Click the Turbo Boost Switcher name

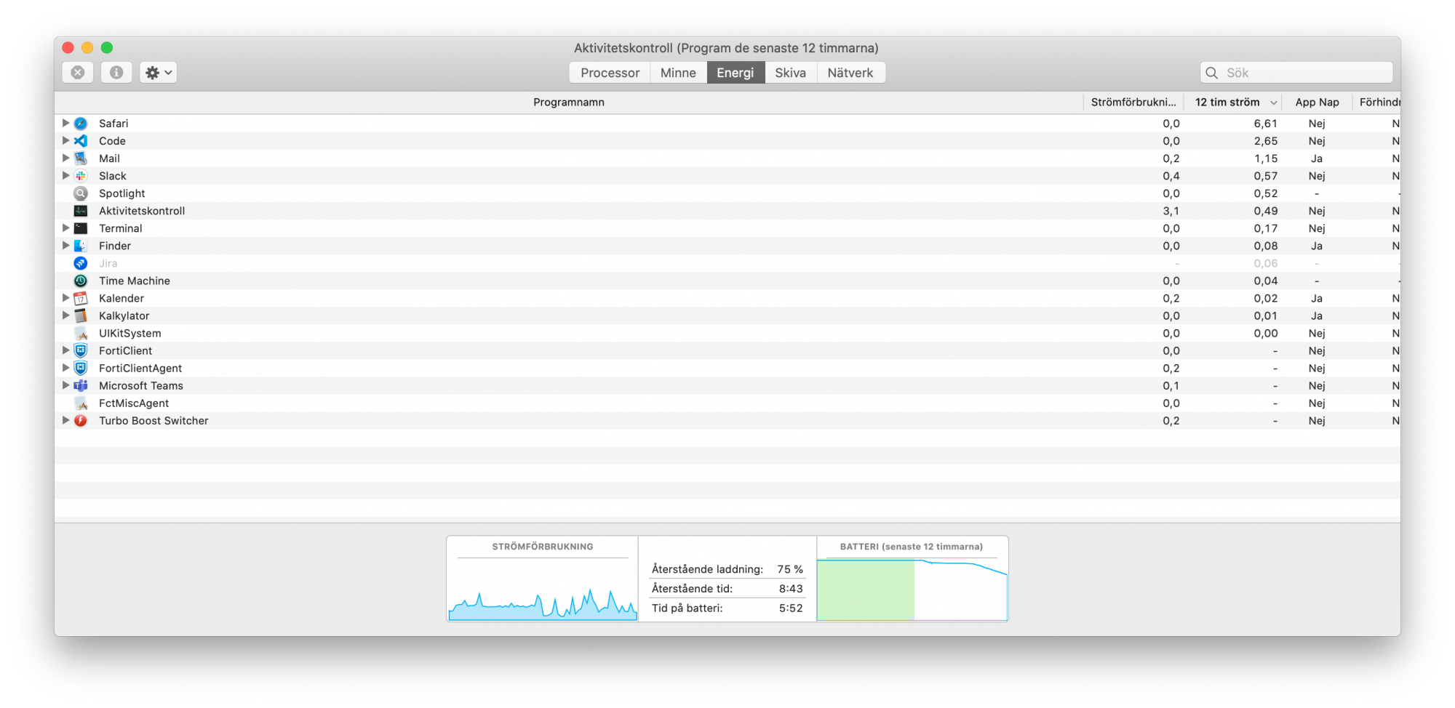(x=154, y=421)
